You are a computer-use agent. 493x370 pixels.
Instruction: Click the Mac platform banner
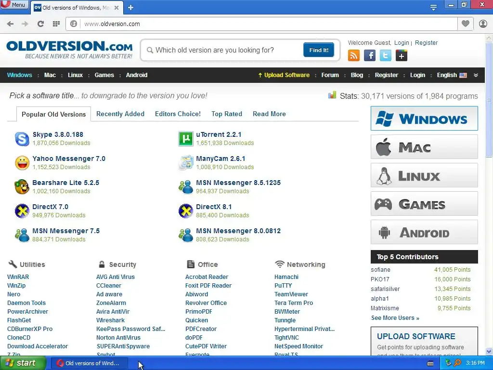click(x=424, y=147)
